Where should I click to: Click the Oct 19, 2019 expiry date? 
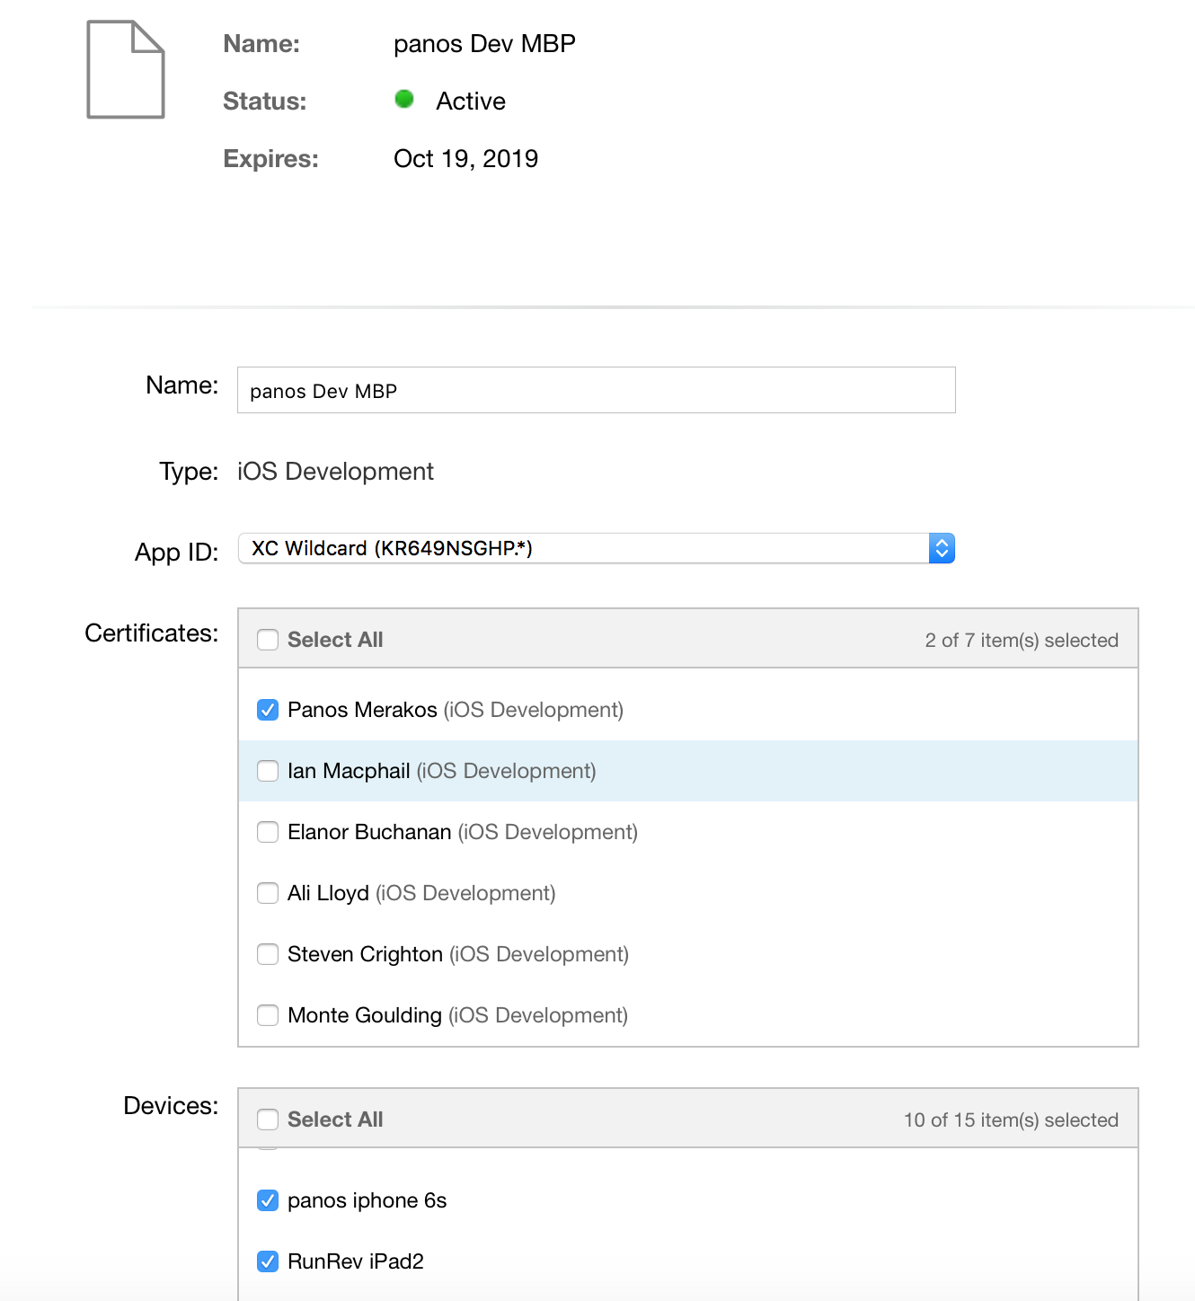(x=465, y=159)
